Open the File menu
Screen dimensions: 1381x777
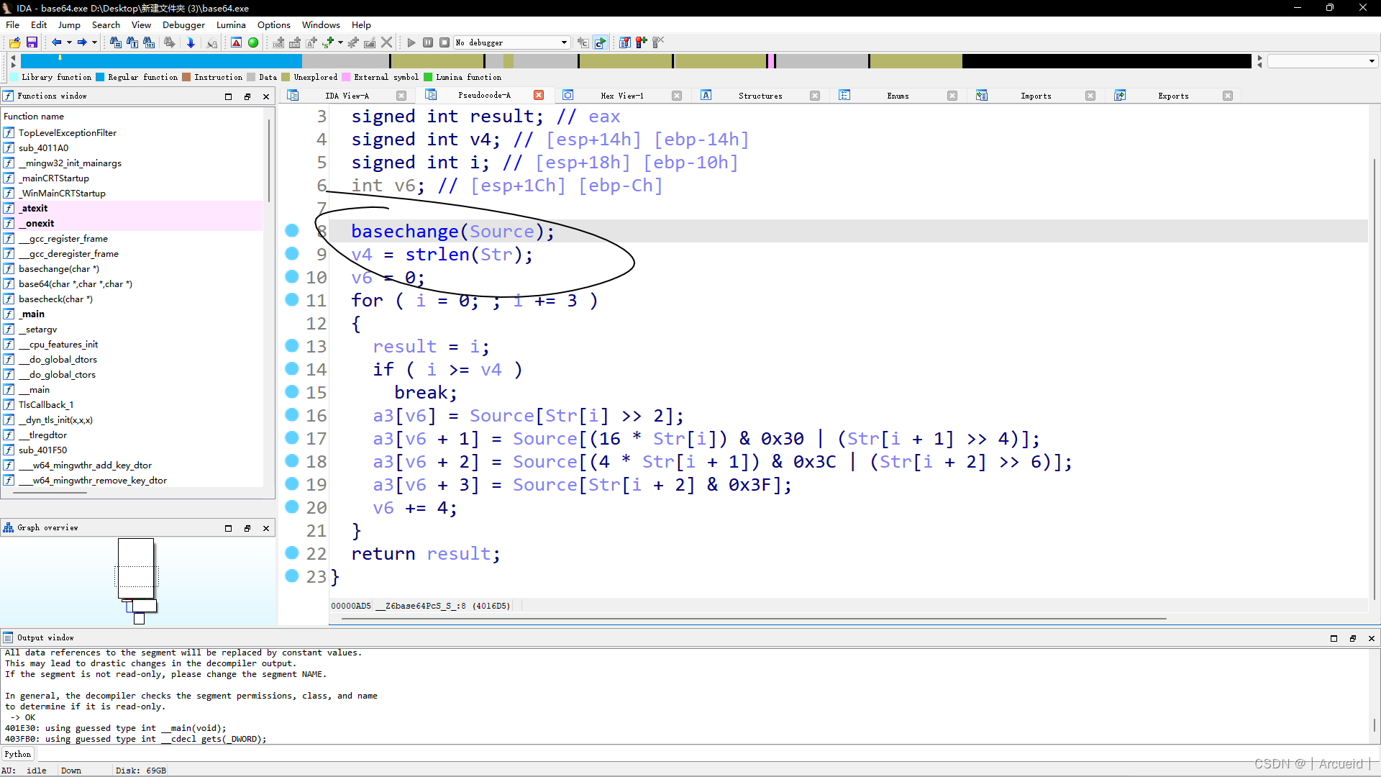(13, 24)
